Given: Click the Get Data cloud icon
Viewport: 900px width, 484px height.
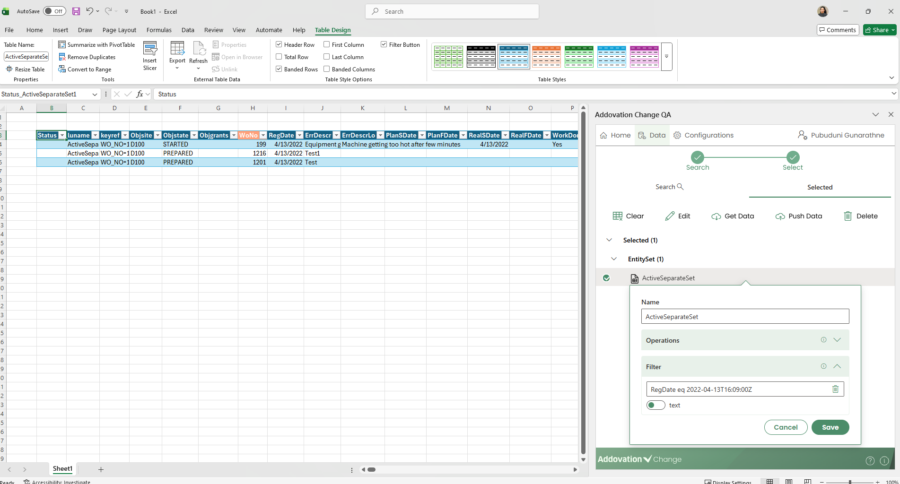Looking at the screenshot, I should click(x=716, y=216).
